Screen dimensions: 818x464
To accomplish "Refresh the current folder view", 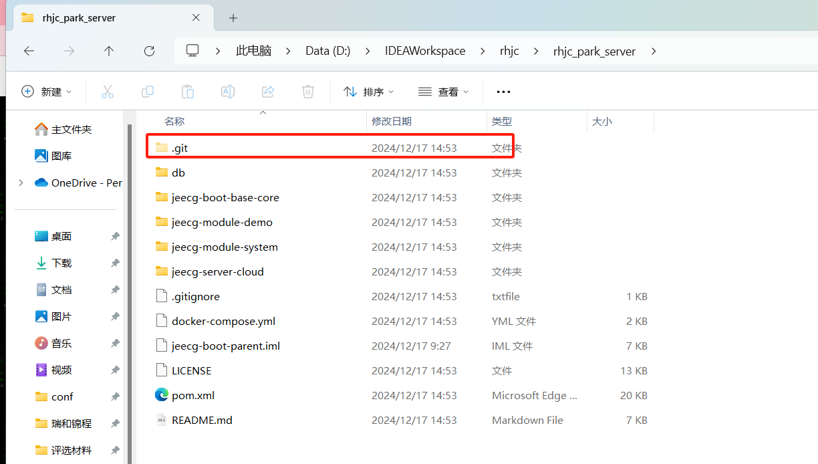I will (149, 51).
